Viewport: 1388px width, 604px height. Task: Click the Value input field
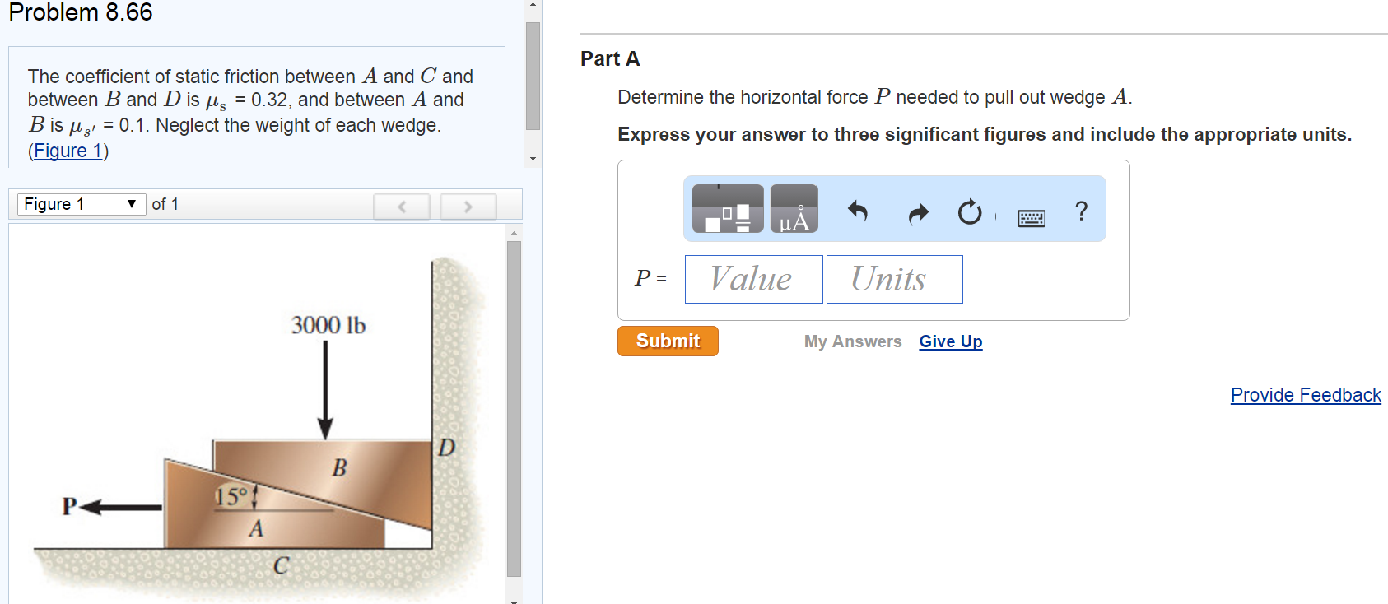coord(753,279)
